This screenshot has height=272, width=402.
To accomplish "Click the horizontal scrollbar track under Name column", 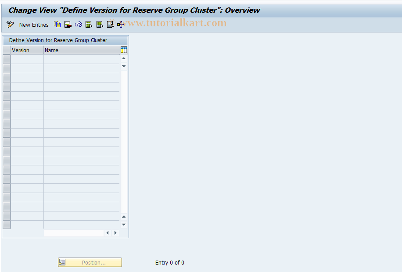I will pos(74,233).
